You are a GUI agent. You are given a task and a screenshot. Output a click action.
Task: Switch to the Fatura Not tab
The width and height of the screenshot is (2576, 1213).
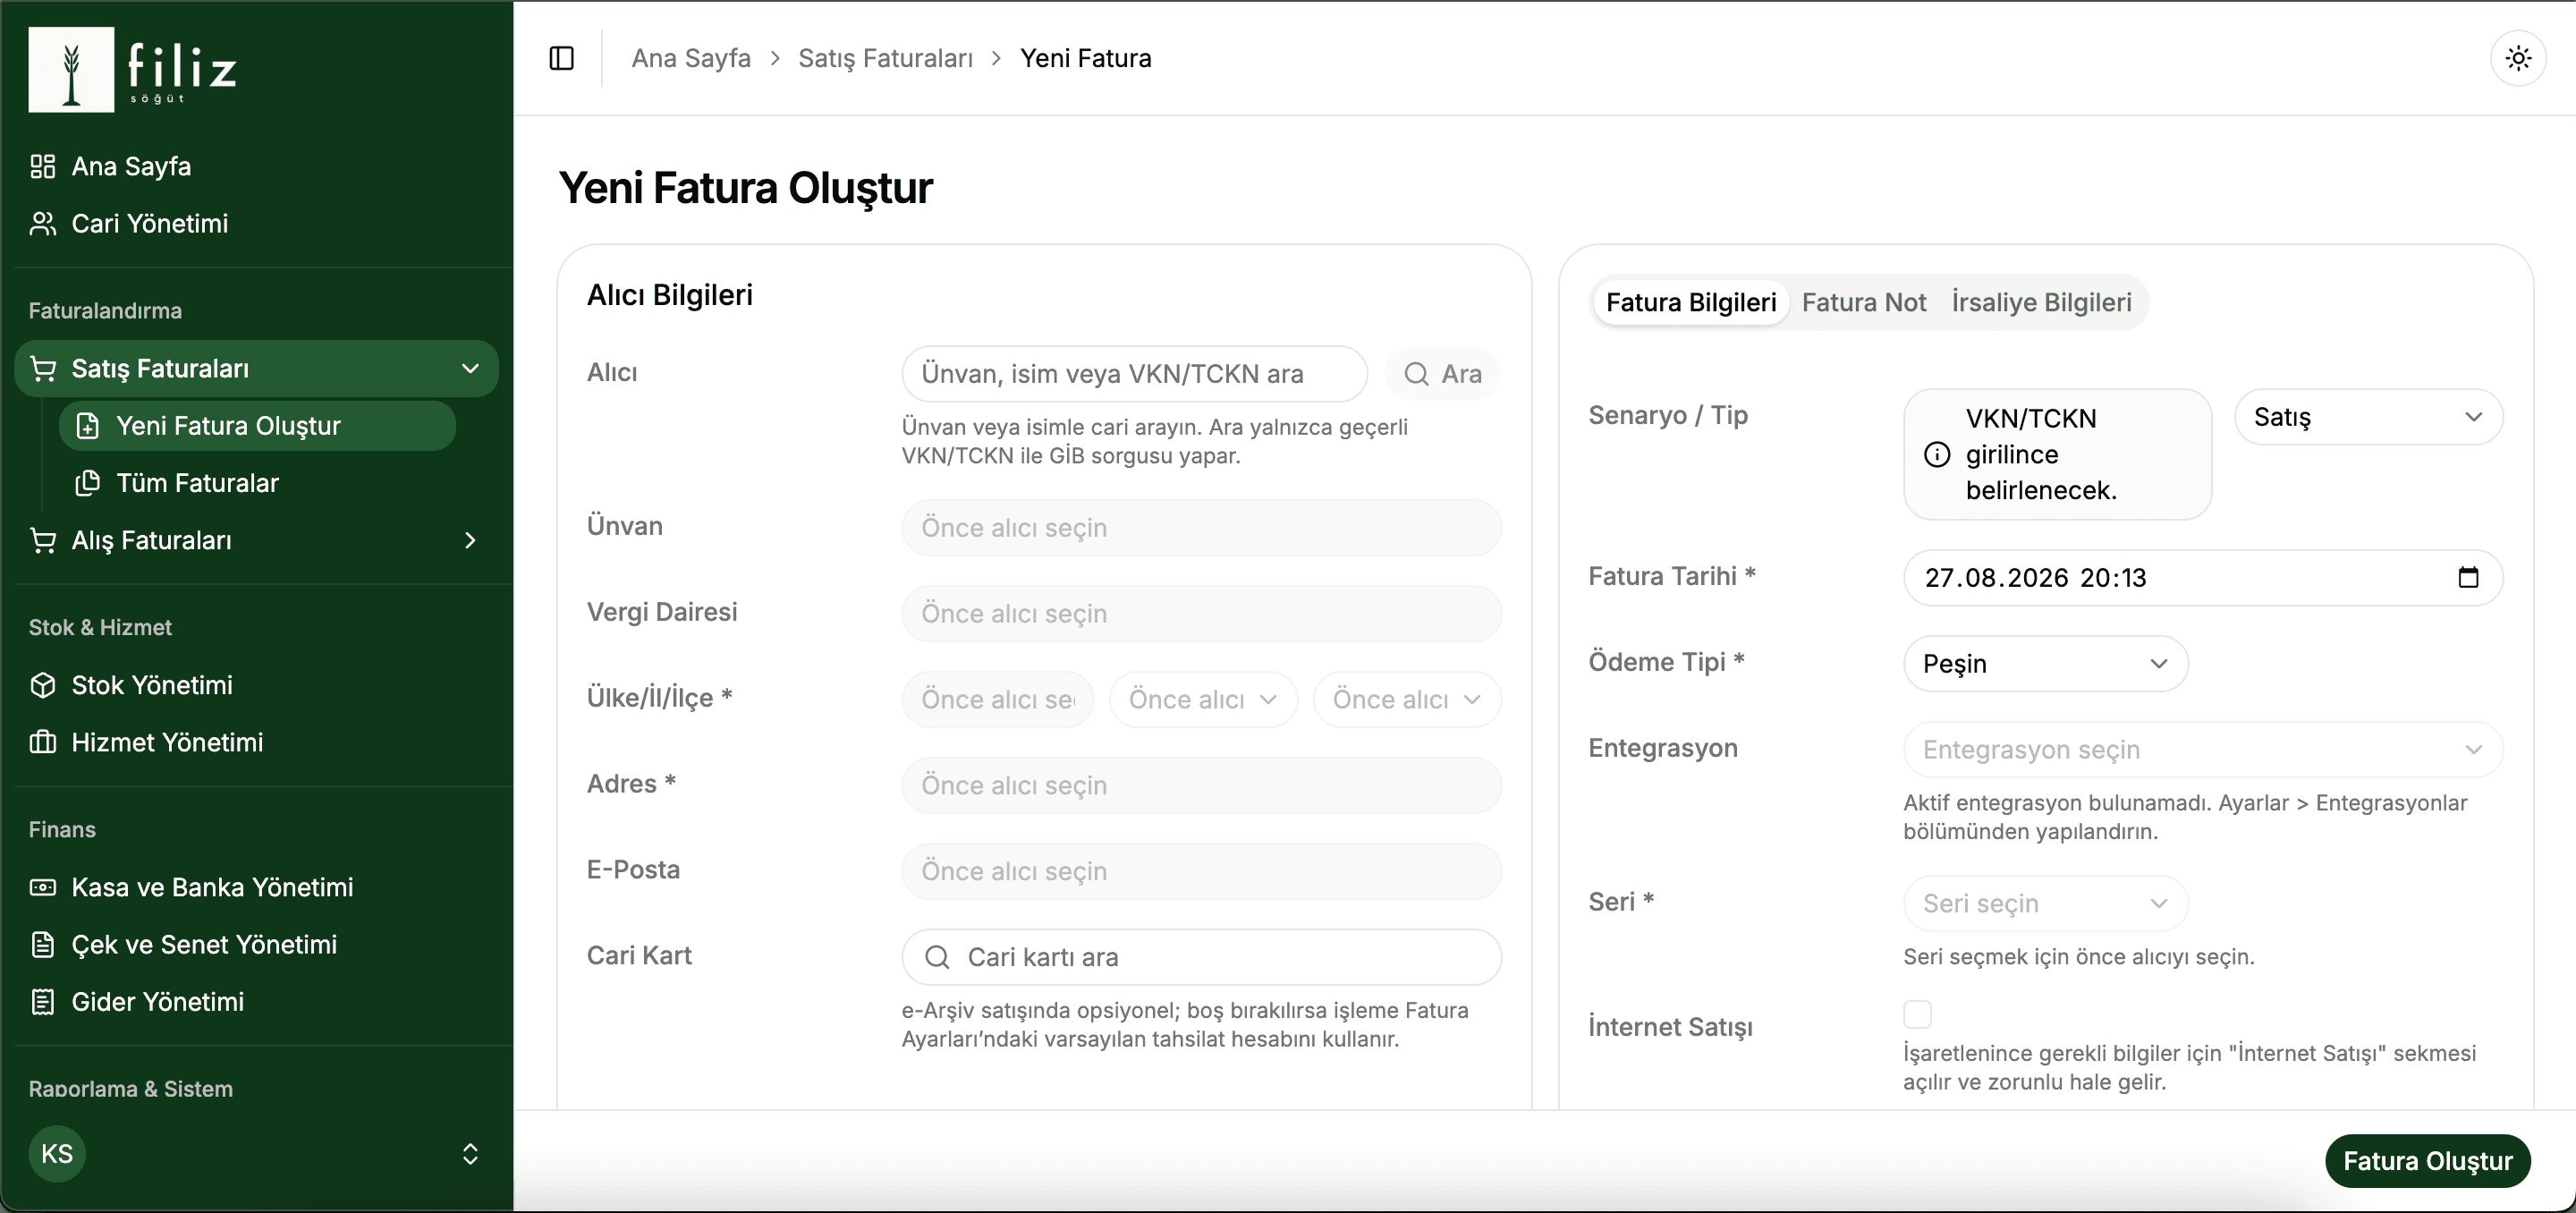pyautogui.click(x=1863, y=302)
